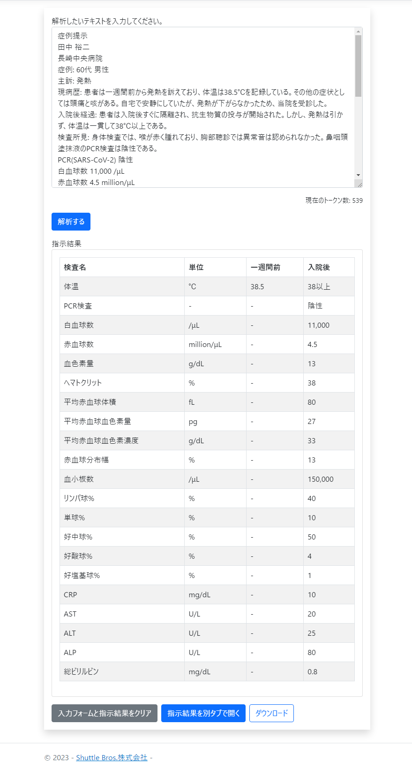The height and width of the screenshot is (771, 412).
Task: Click the 25 value cell
Action: pyautogui.click(x=329, y=633)
